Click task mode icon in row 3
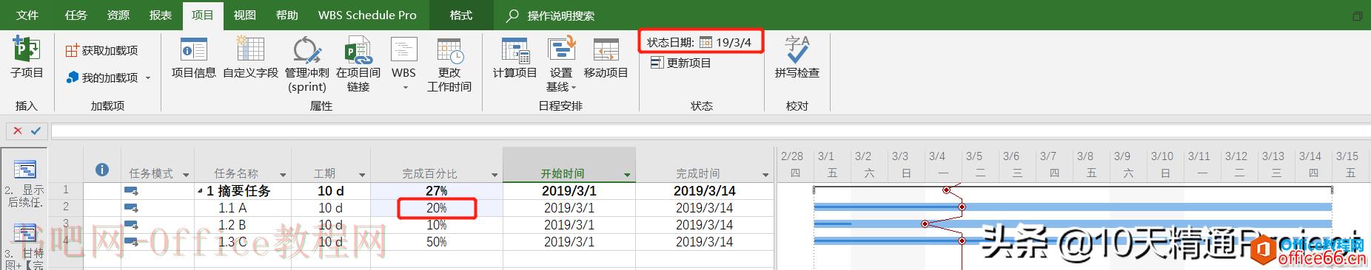 coord(132,225)
